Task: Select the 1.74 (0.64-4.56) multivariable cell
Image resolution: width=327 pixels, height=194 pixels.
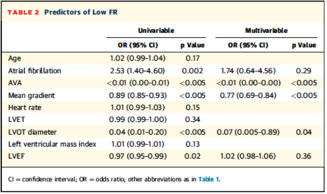Action: click(248, 71)
